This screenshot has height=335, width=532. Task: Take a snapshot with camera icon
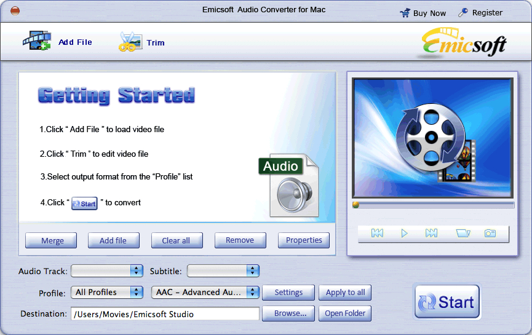tap(490, 234)
